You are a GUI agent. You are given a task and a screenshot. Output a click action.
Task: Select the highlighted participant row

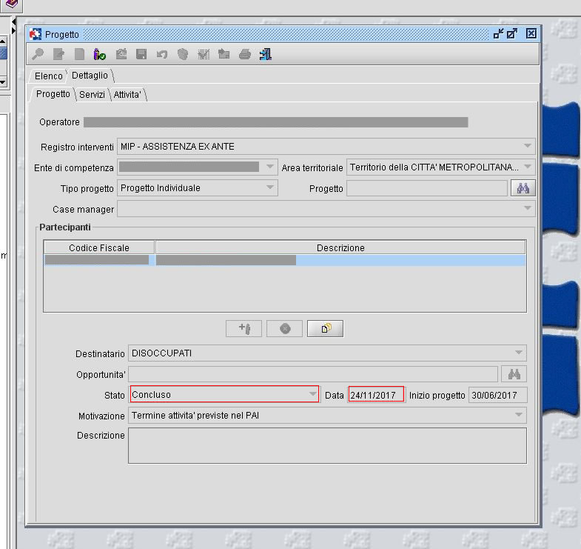(x=284, y=260)
